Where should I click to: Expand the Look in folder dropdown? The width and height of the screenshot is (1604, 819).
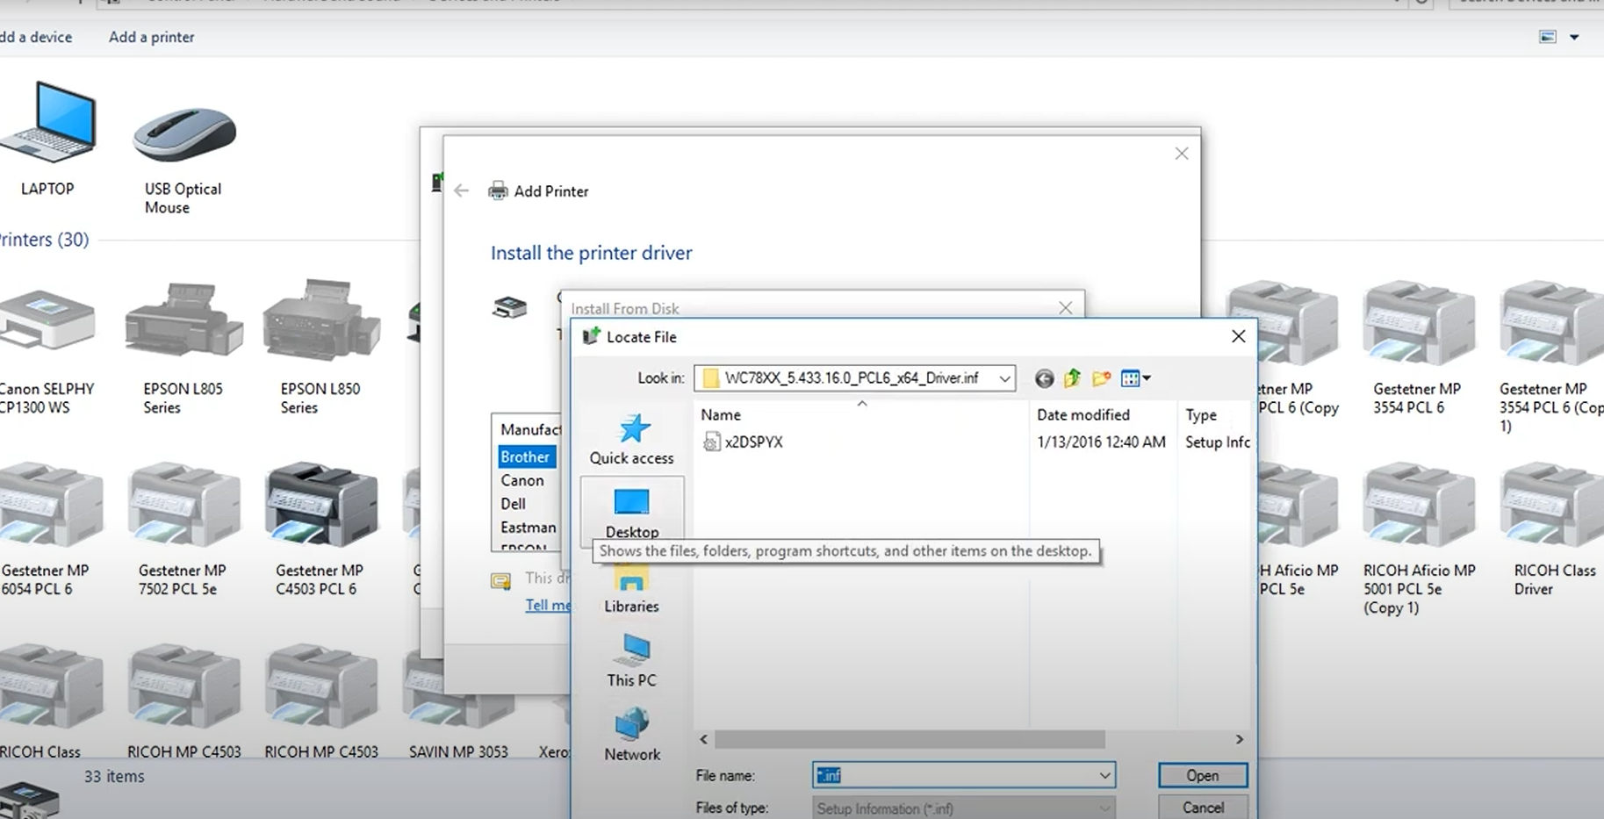[x=1003, y=378]
